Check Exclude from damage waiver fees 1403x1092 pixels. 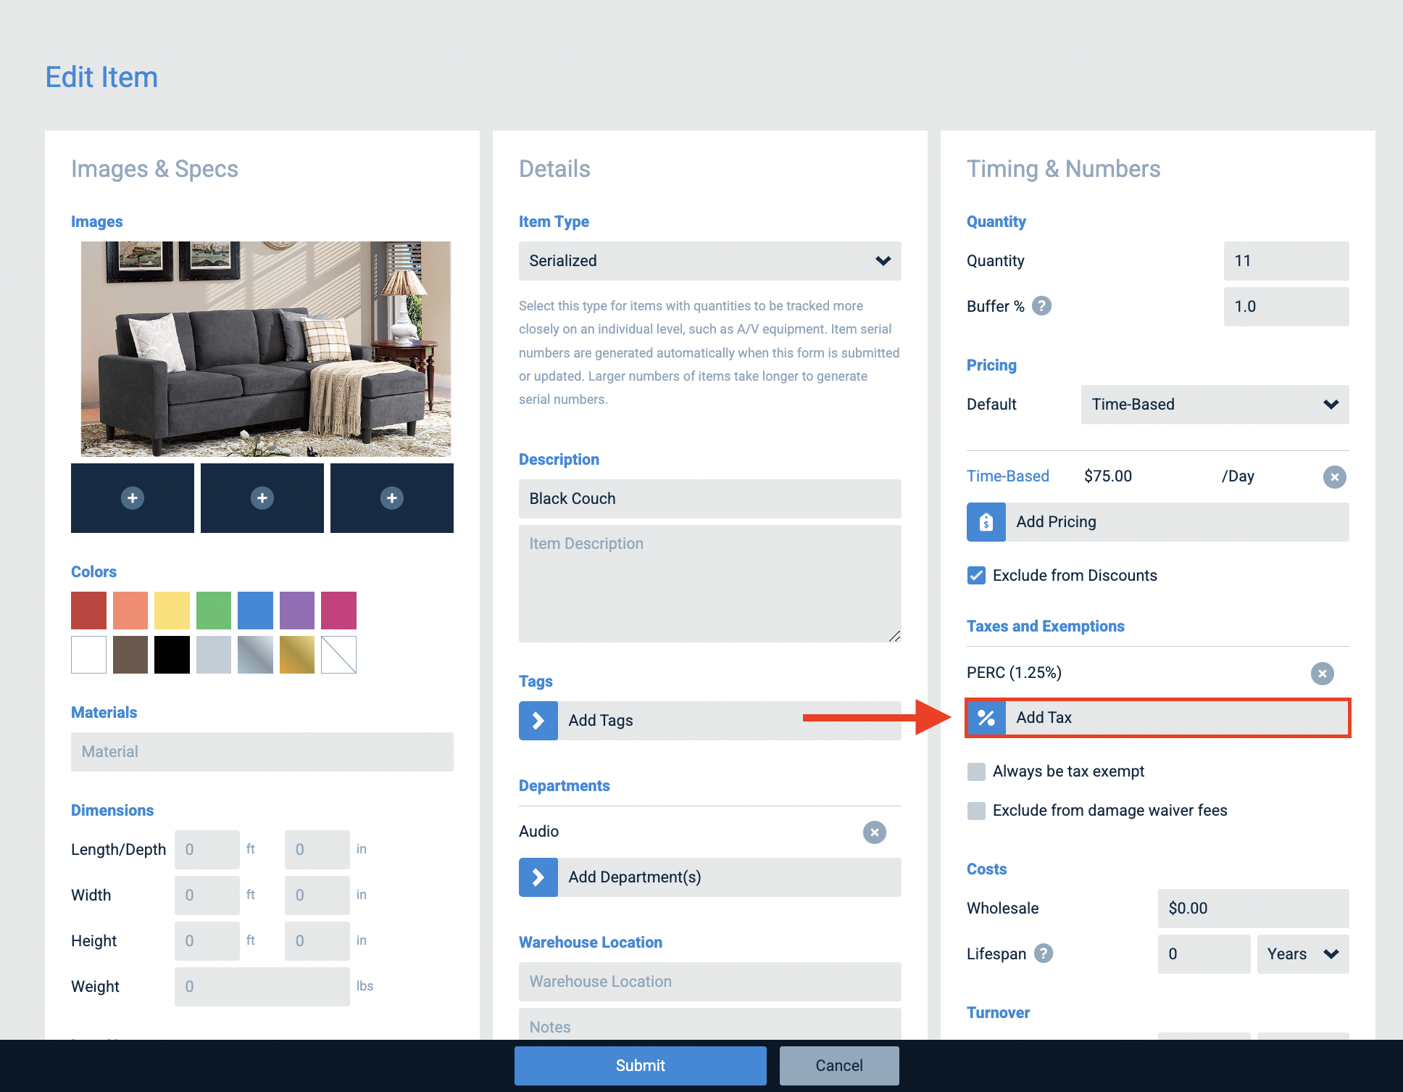point(976,811)
